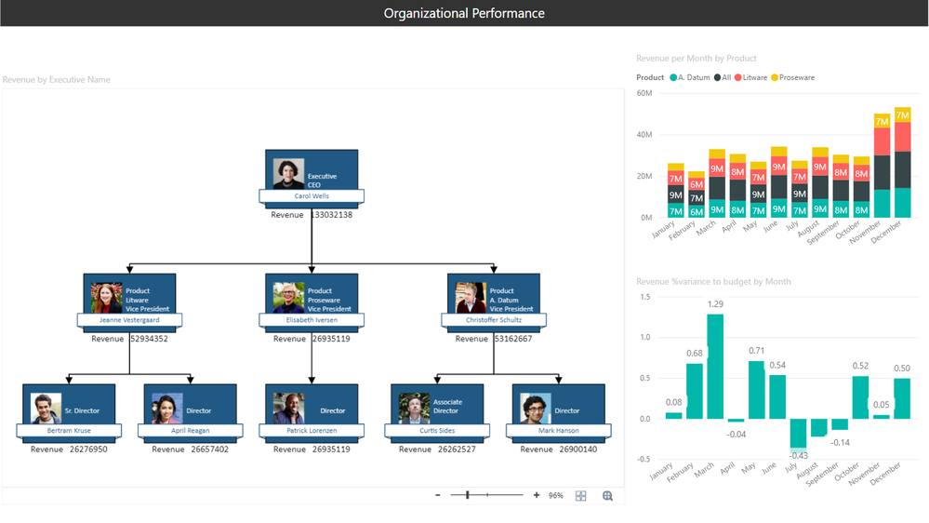
Task: Click the 96% zoom level text
Action: click(556, 496)
